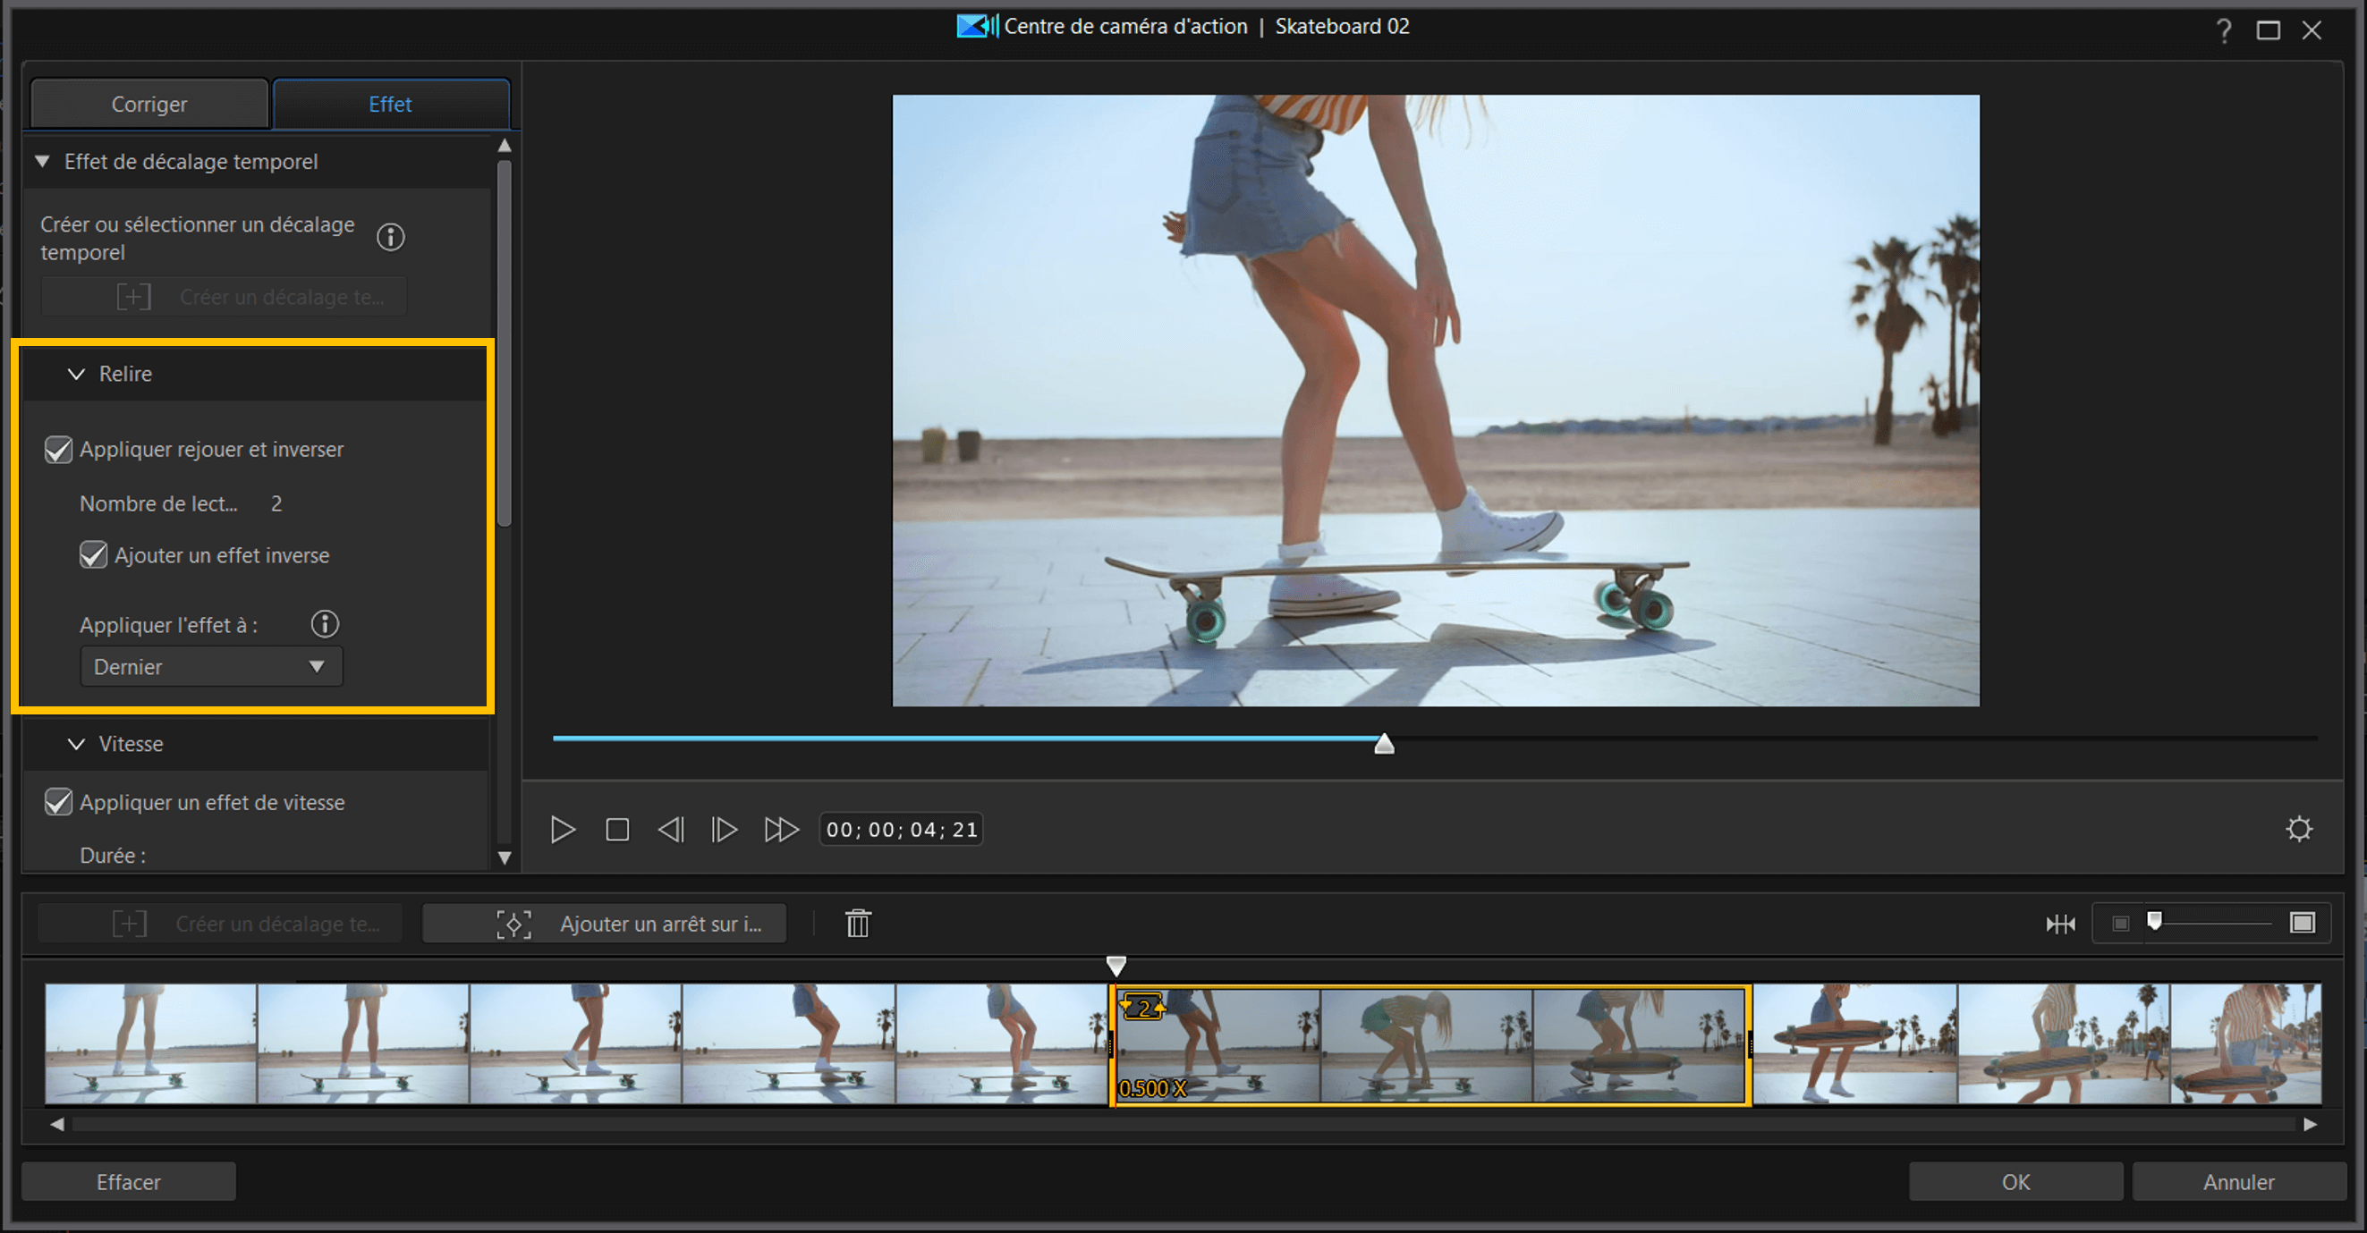Step back one frame with previous frame icon

click(x=670, y=829)
